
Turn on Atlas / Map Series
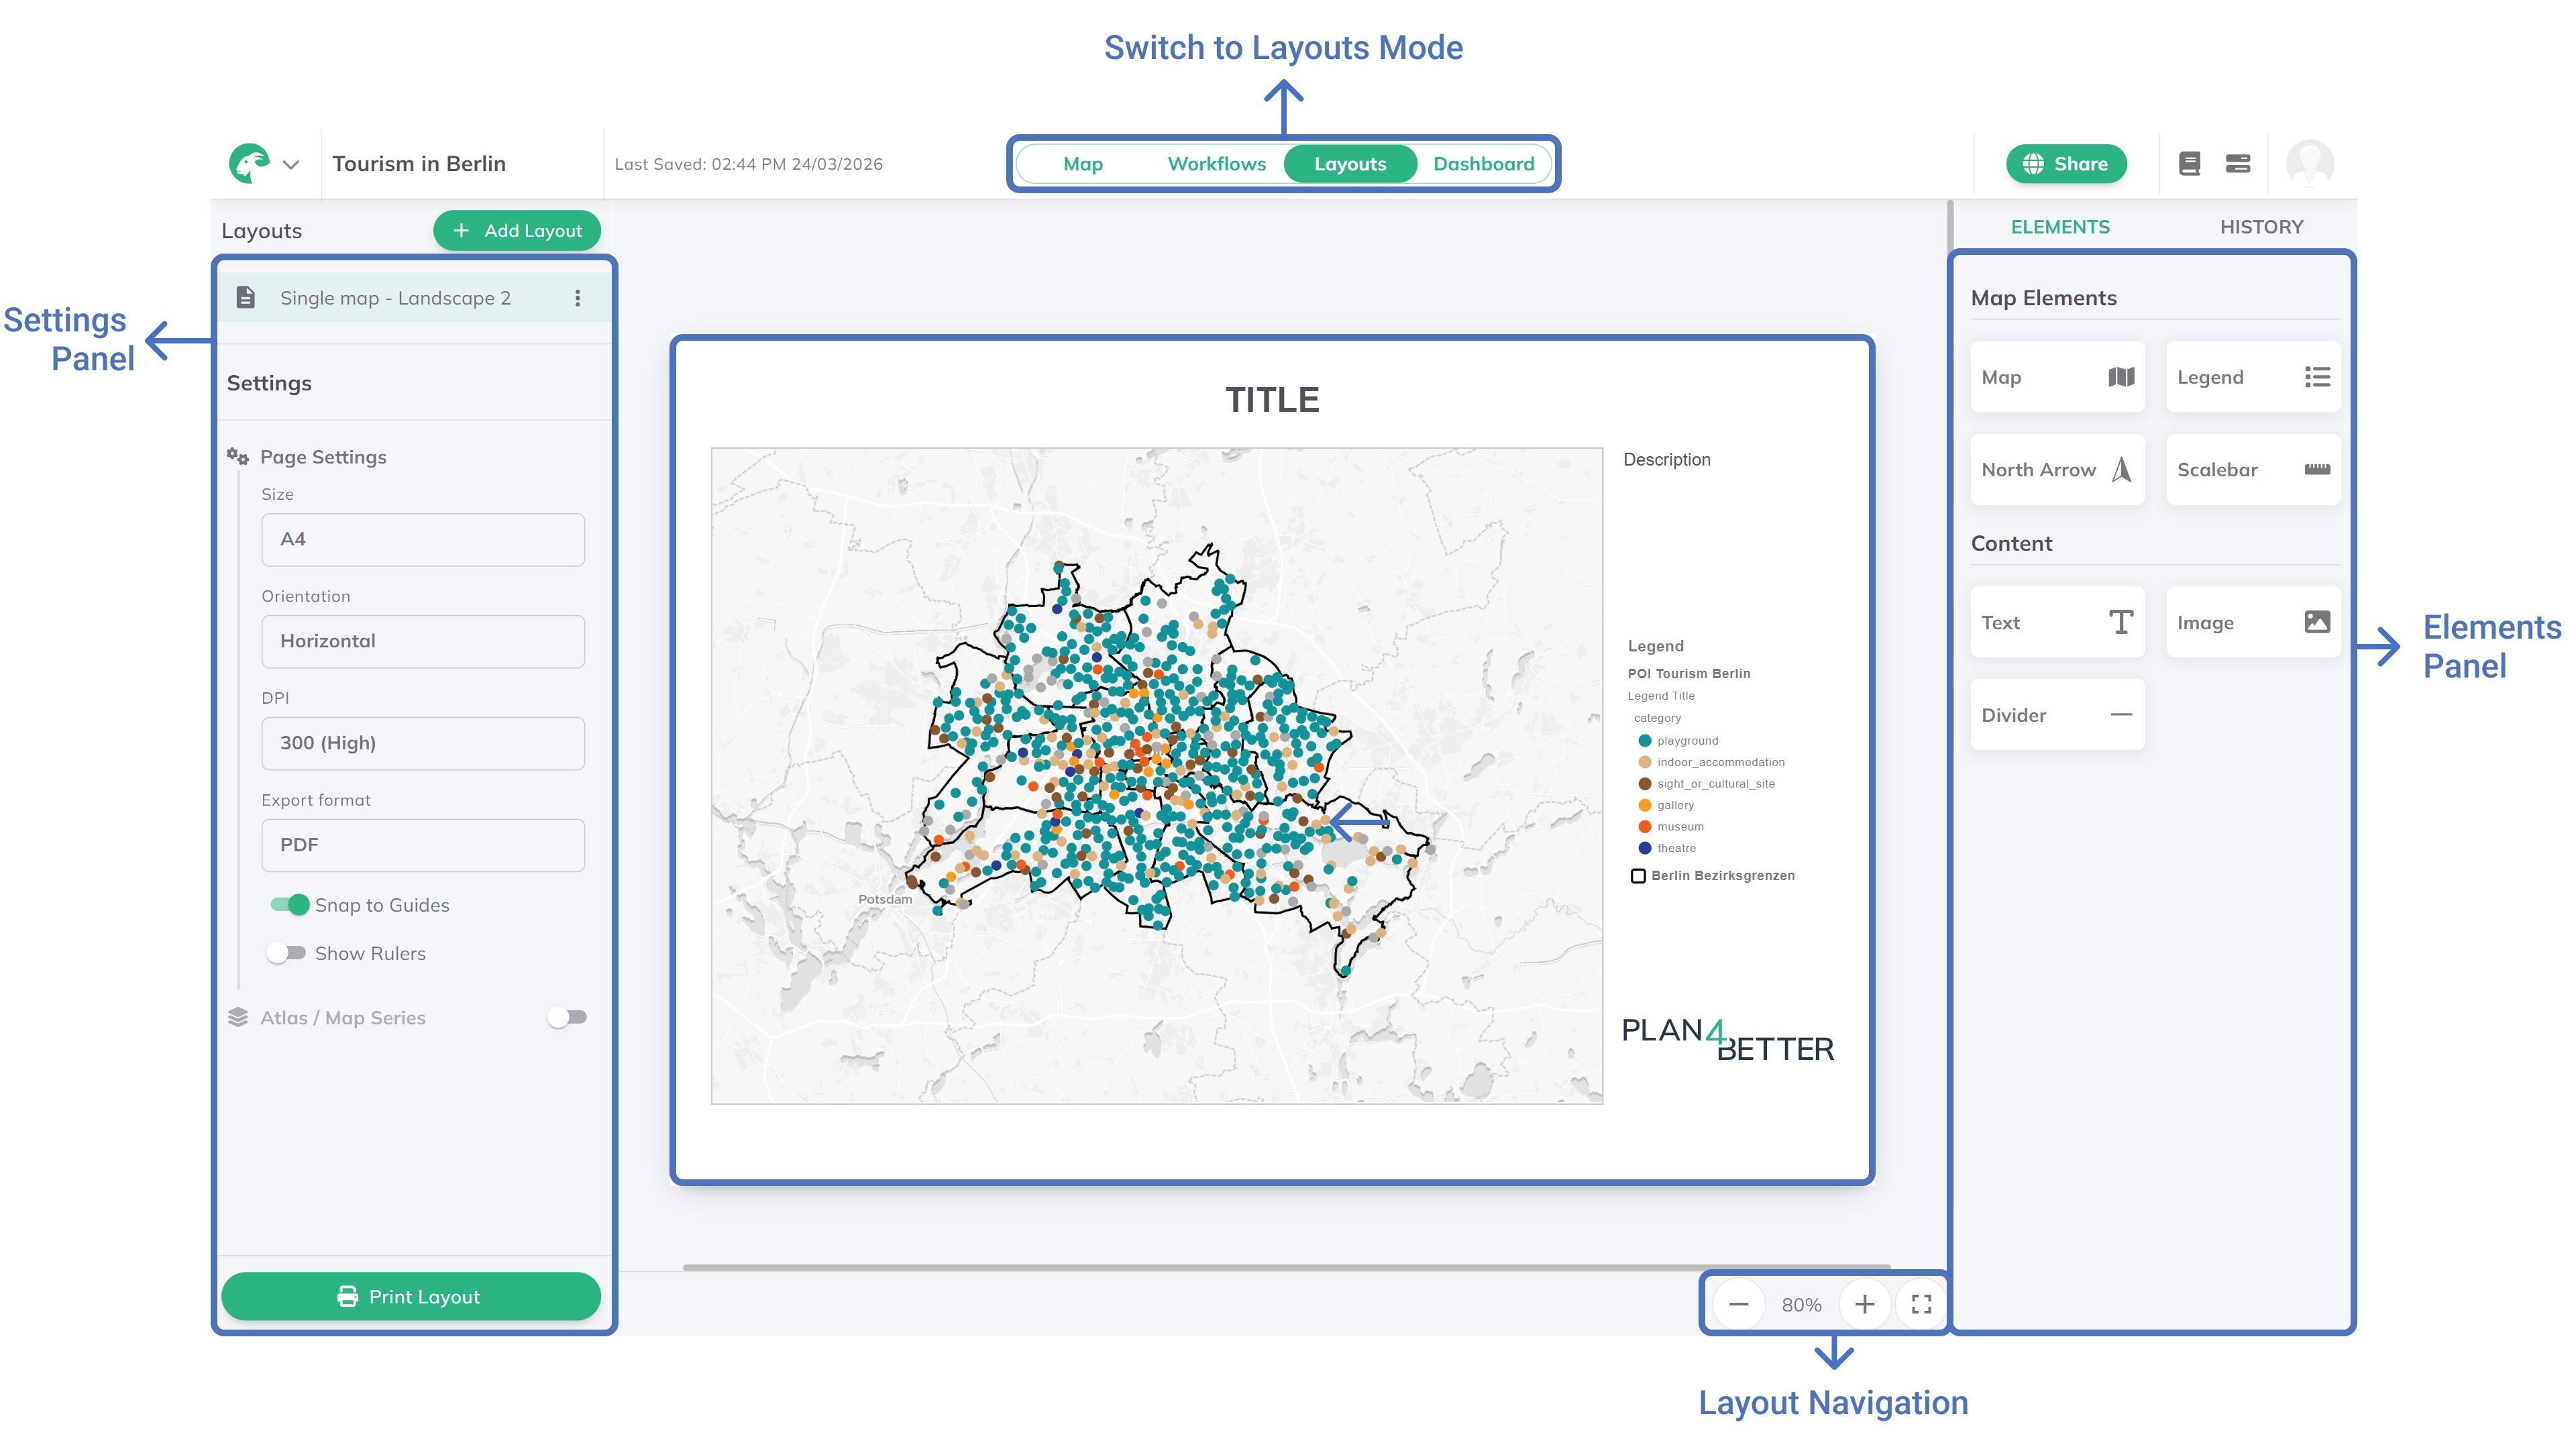point(567,1017)
